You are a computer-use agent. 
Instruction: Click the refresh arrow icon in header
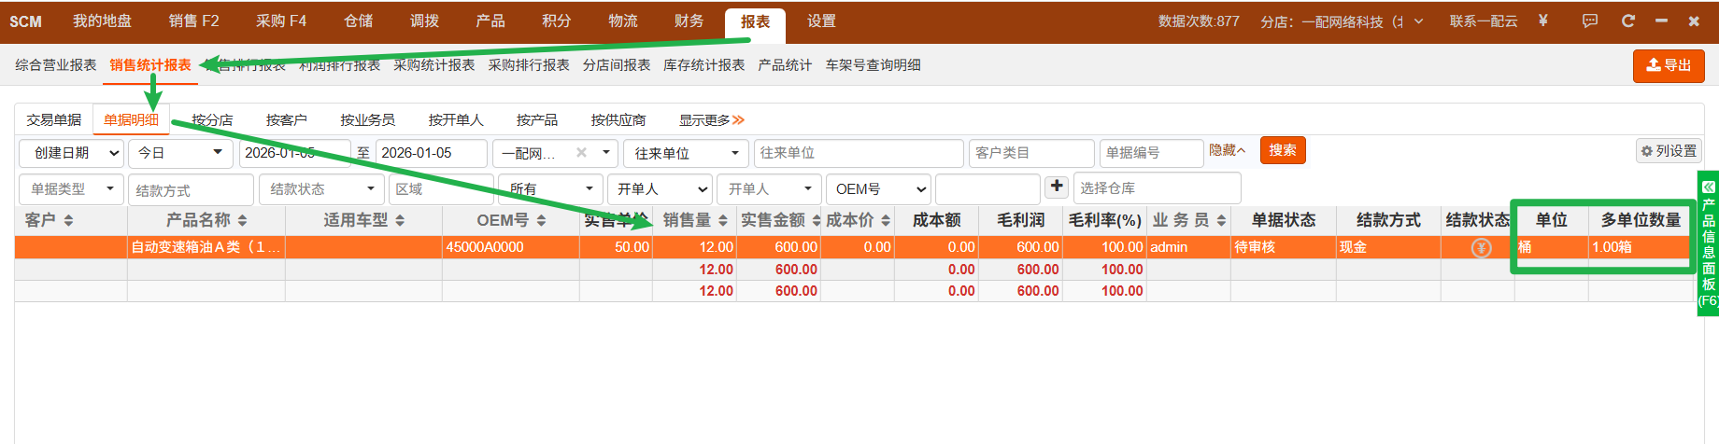point(1628,21)
